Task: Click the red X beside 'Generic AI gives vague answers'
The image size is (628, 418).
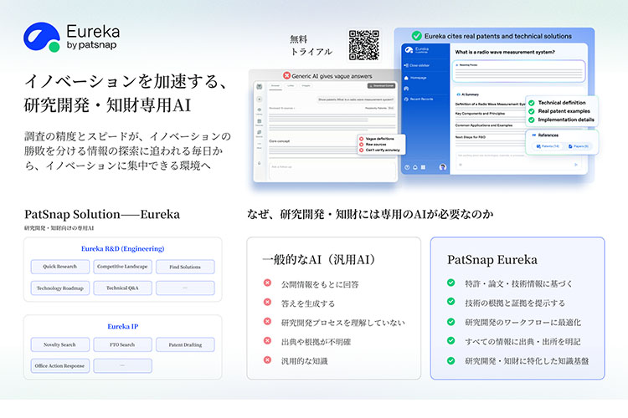Action: [x=286, y=75]
